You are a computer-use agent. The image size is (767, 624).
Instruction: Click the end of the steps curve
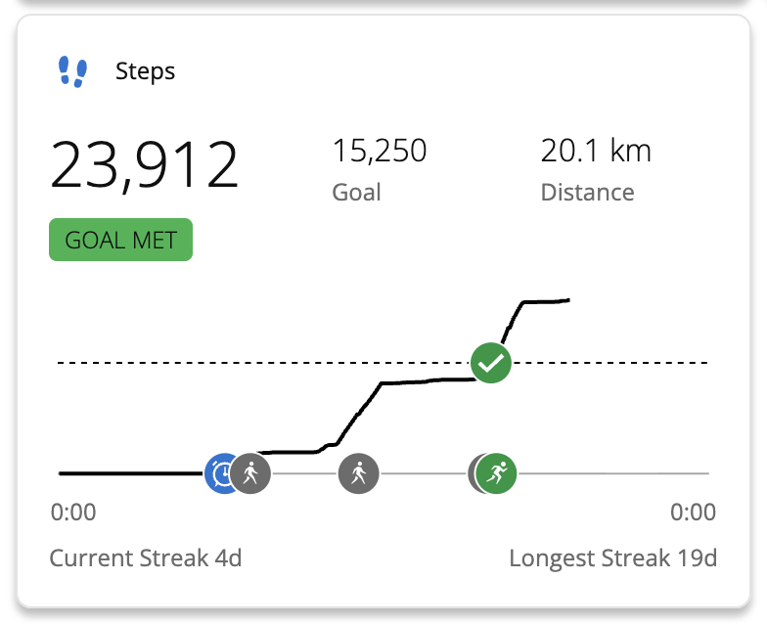click(x=567, y=300)
